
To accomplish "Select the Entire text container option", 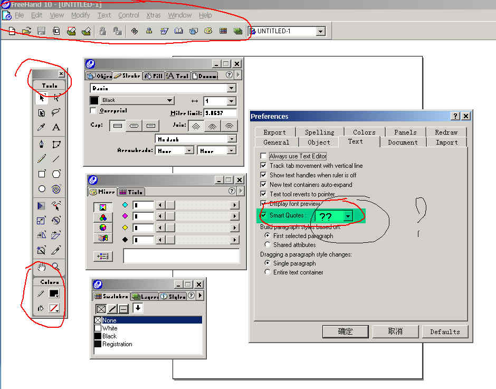I will [x=268, y=272].
